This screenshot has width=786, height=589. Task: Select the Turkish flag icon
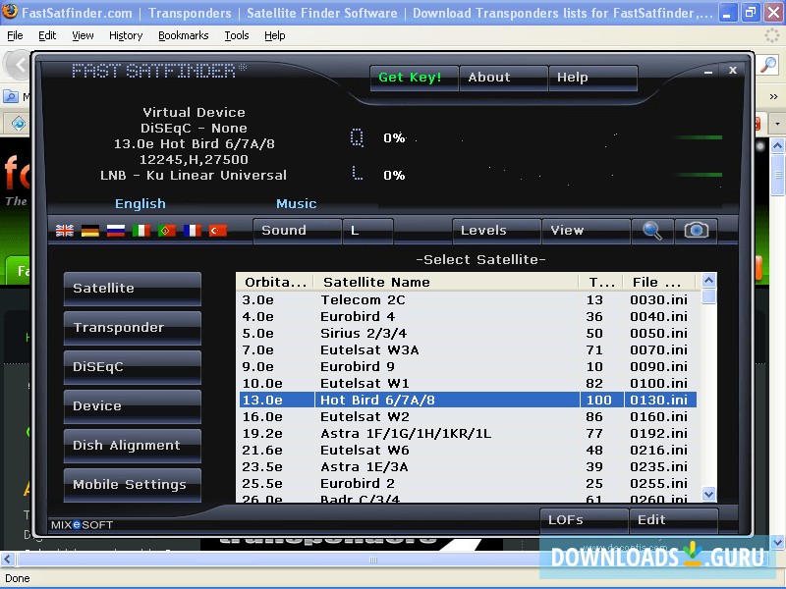pyautogui.click(x=218, y=231)
